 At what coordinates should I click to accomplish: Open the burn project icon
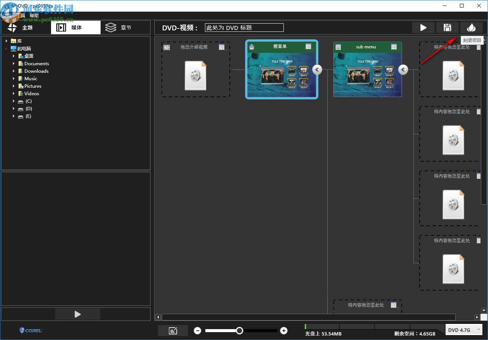472,27
